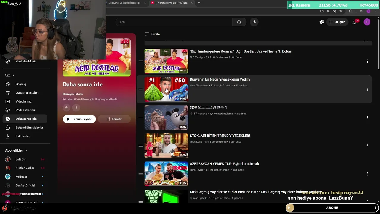Grab reorder handle of Ağır Dostlar video
This screenshot has width=380, height=214.
(140, 61)
